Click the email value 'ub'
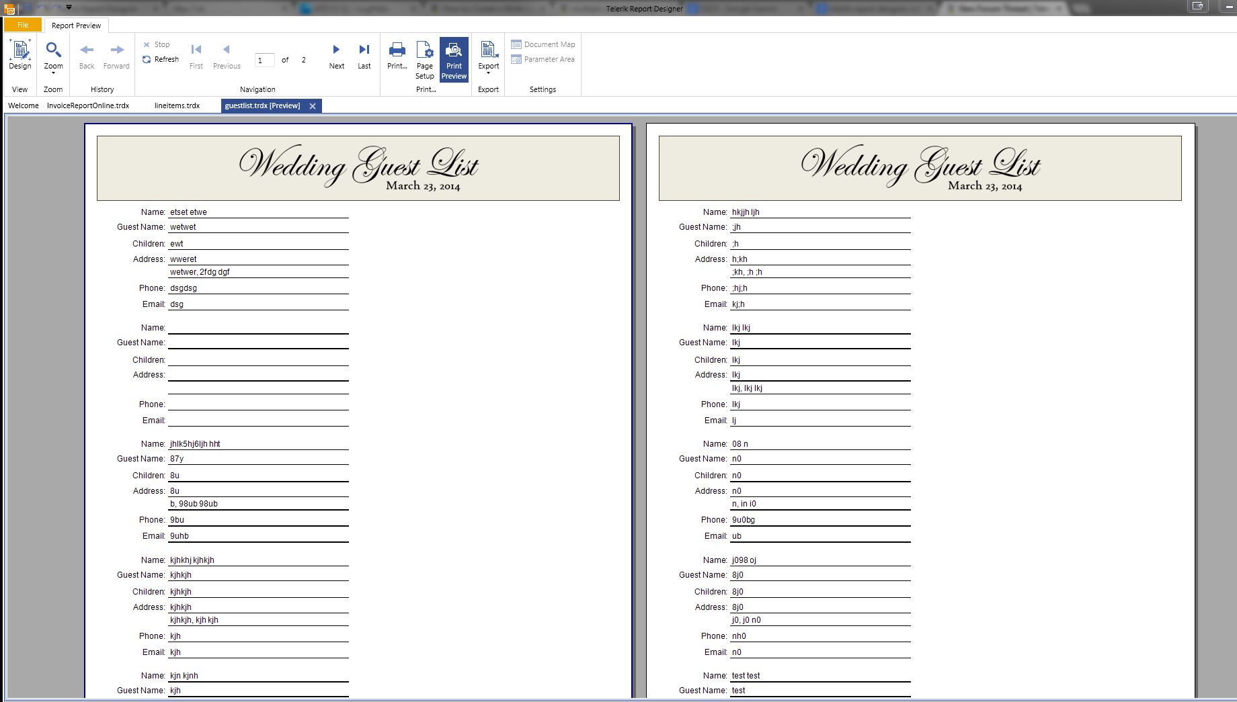This screenshot has width=1237, height=702. pyautogui.click(x=737, y=536)
